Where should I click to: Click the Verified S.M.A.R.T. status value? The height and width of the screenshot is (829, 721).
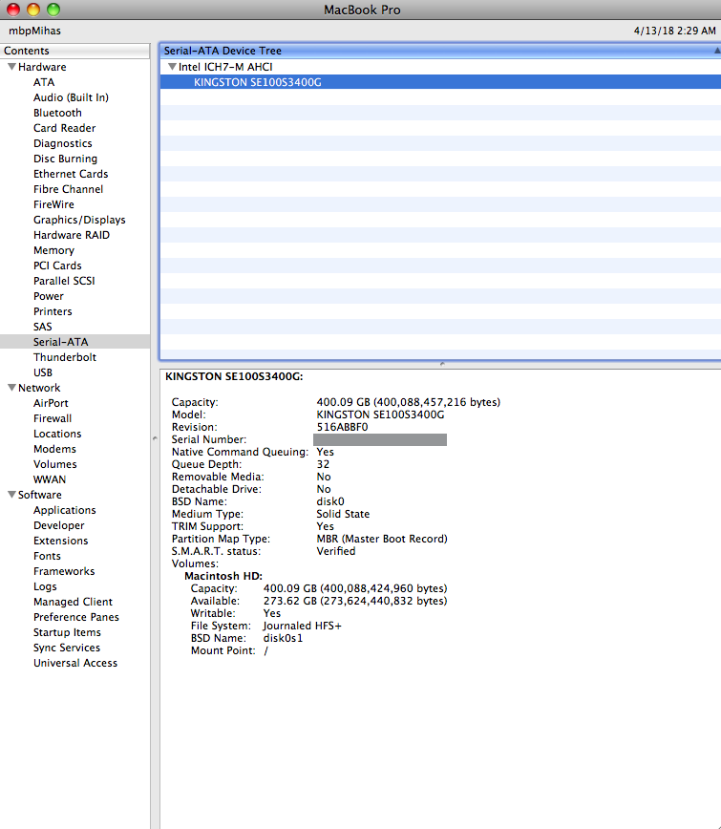click(335, 551)
